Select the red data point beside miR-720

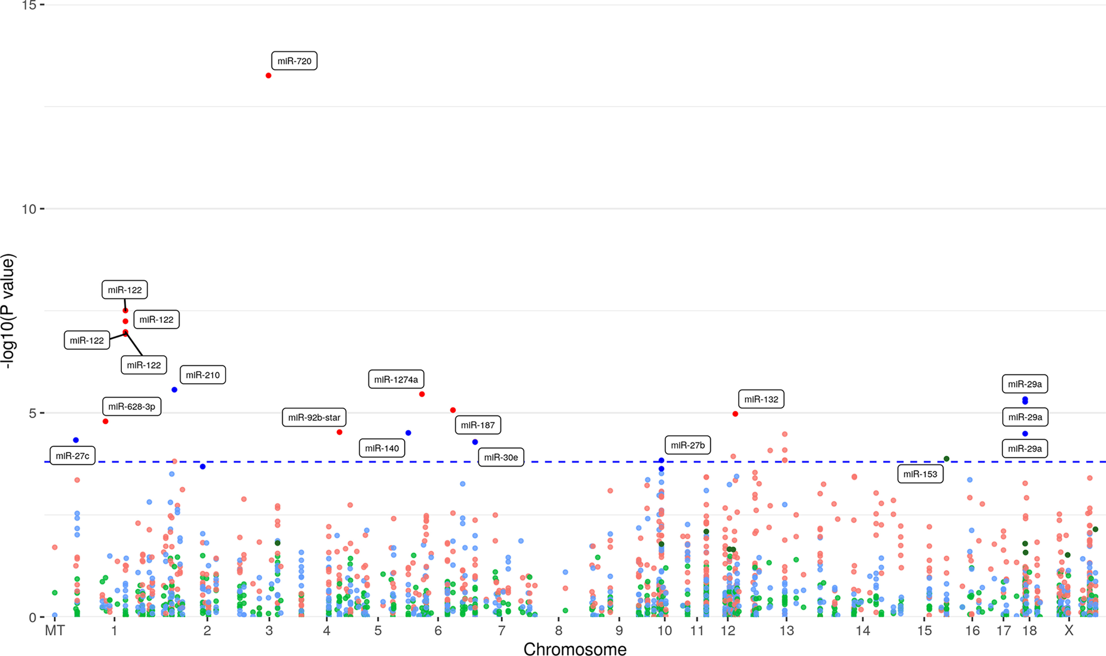tap(269, 76)
